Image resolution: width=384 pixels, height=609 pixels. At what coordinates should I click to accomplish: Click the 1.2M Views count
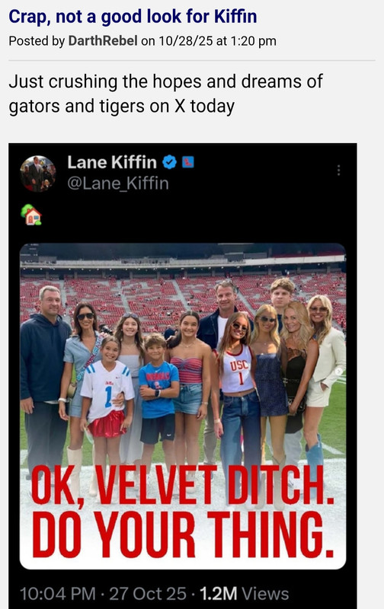pyautogui.click(x=244, y=594)
